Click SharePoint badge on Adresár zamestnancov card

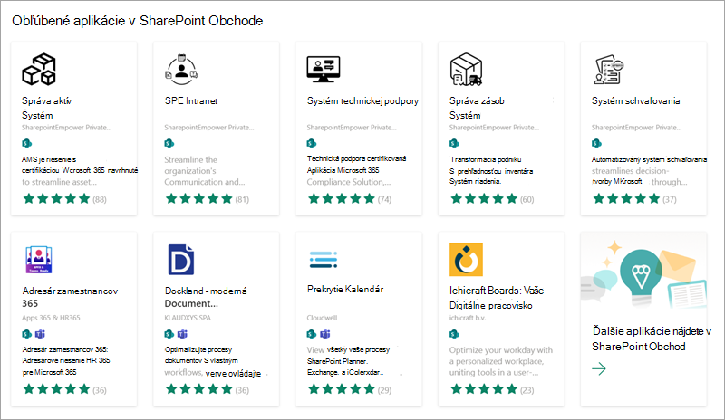[27, 334]
